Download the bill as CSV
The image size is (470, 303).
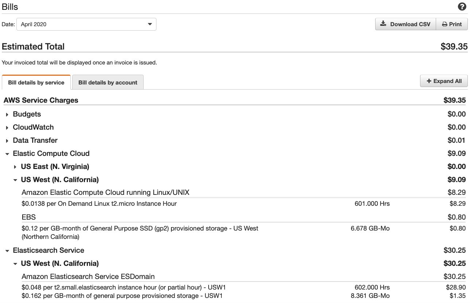tap(405, 24)
